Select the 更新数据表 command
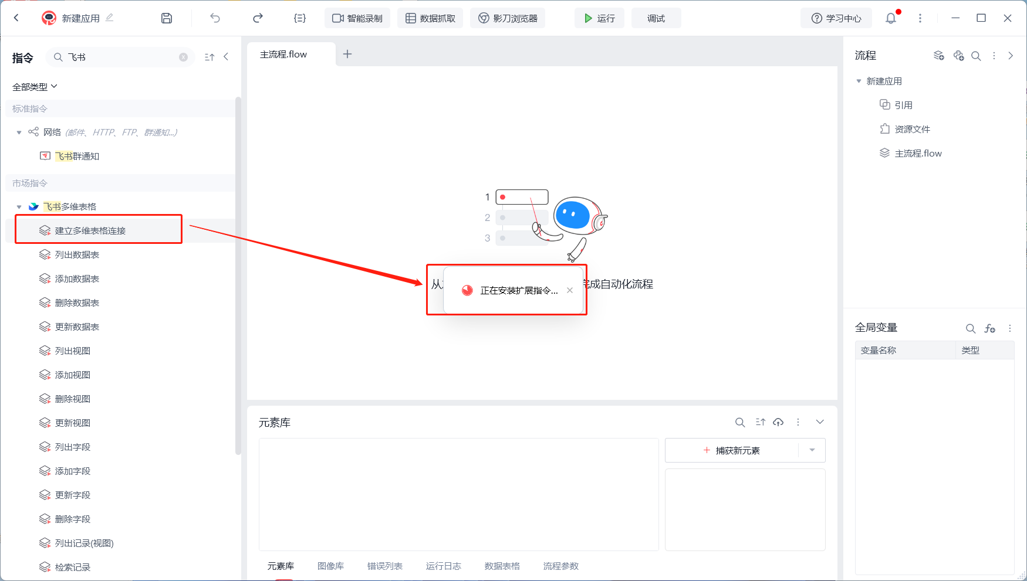 pyautogui.click(x=77, y=327)
